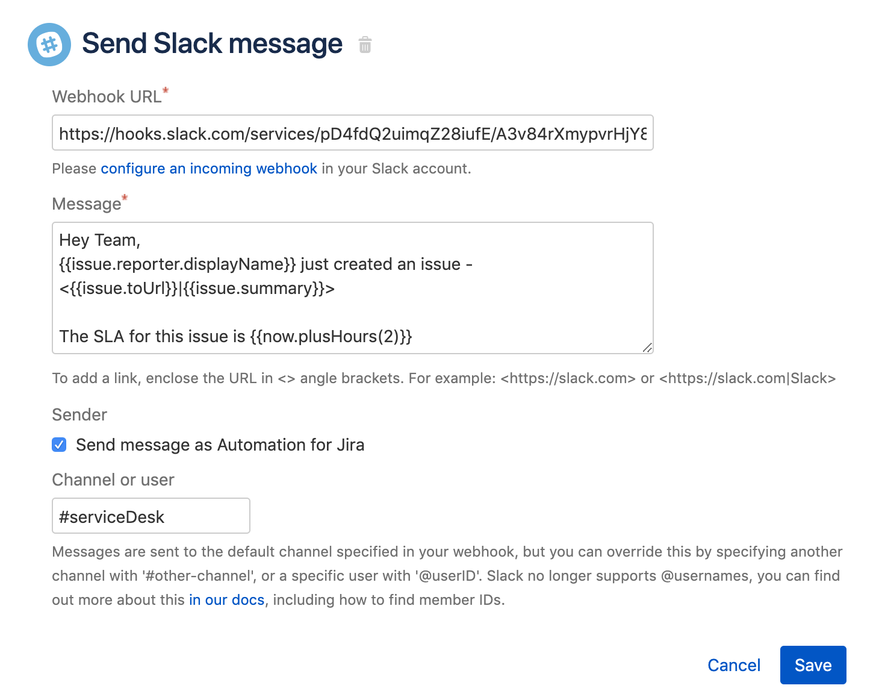Place cursor on the 'Hey Team,' message line
Screen dimensions: 879x700
point(100,240)
